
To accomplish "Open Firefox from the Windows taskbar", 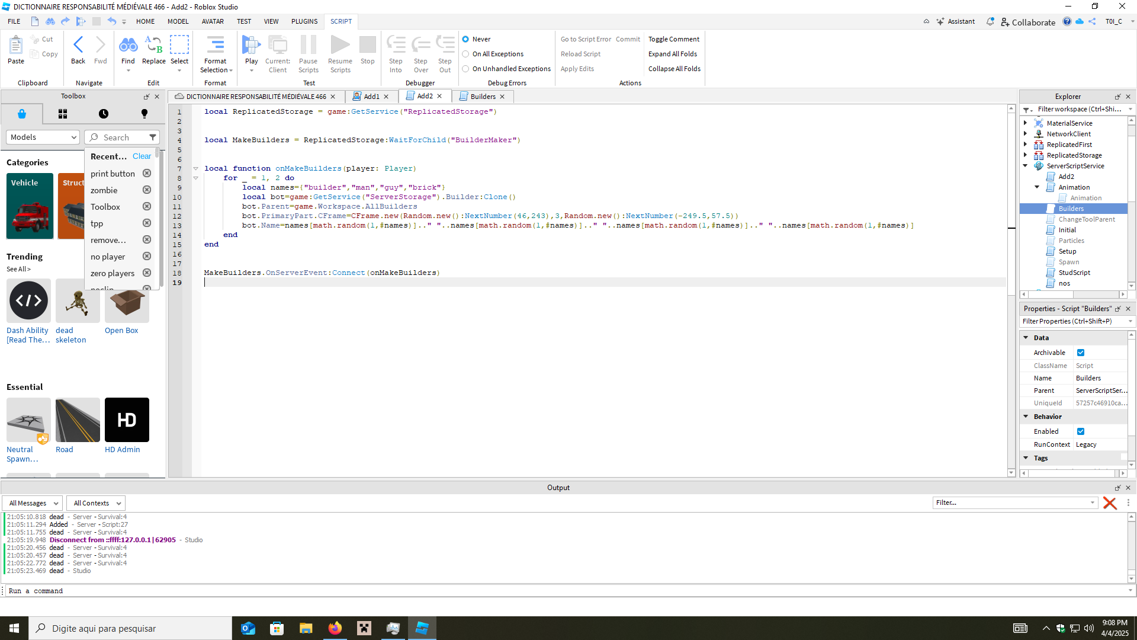I will pos(335,628).
